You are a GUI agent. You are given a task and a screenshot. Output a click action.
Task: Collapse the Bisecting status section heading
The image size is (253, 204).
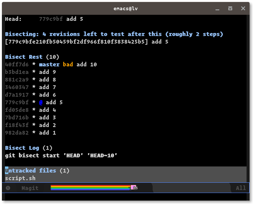point(114,34)
